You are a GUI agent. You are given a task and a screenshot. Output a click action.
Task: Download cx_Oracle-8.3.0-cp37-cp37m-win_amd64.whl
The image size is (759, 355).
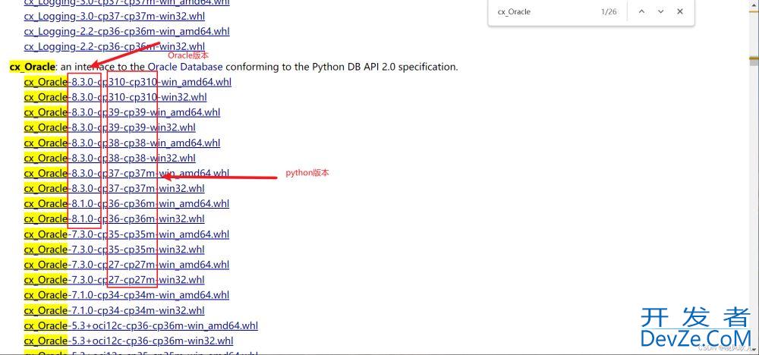[127, 173]
